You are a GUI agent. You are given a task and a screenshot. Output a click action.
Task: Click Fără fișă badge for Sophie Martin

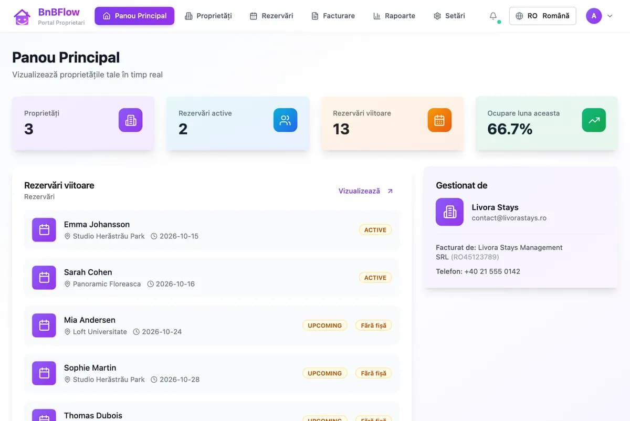tap(374, 373)
